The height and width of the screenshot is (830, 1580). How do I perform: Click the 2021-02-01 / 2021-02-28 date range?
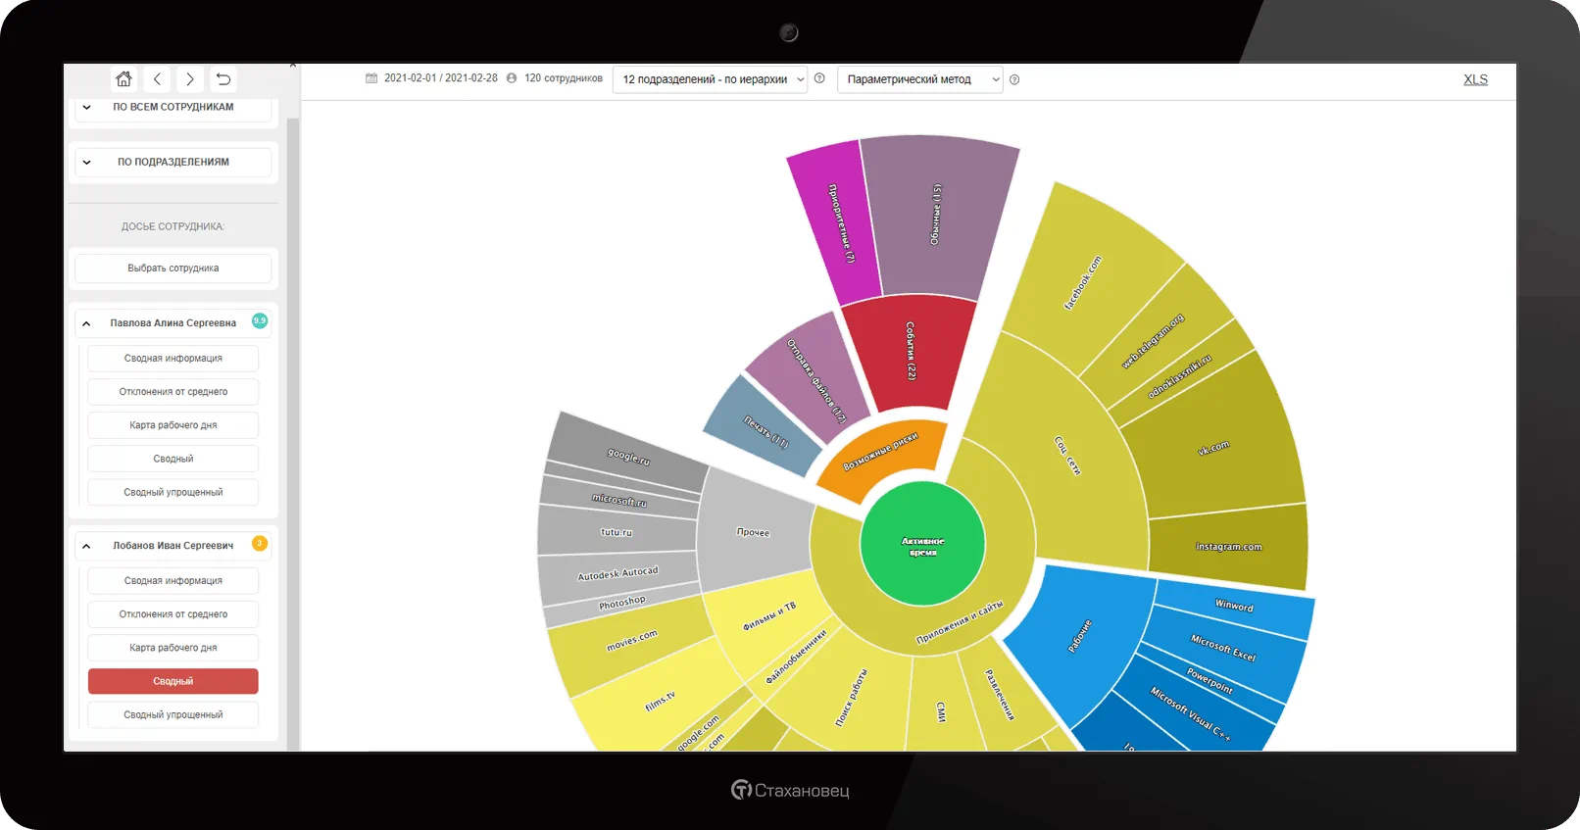click(x=440, y=78)
